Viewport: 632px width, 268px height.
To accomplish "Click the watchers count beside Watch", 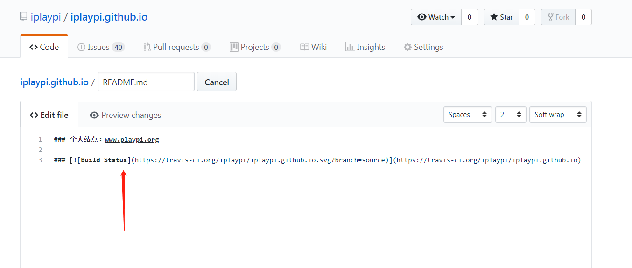I will [469, 17].
